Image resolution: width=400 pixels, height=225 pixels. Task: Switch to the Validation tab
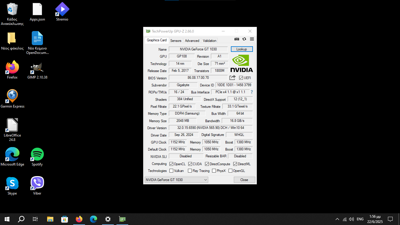coord(209,41)
